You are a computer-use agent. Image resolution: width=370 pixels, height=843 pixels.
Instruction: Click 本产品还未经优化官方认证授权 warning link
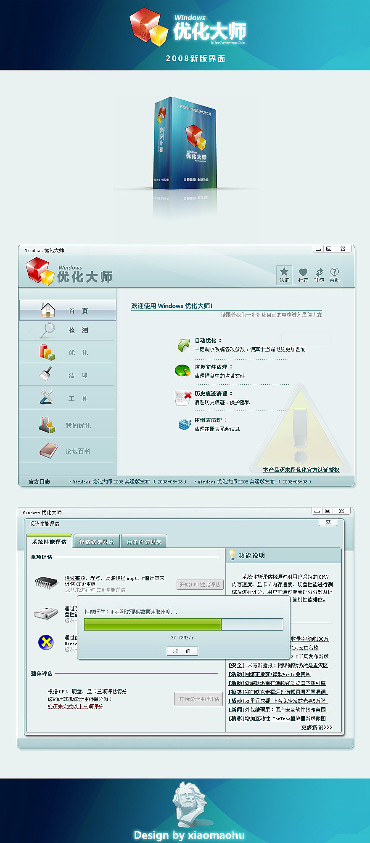click(301, 470)
